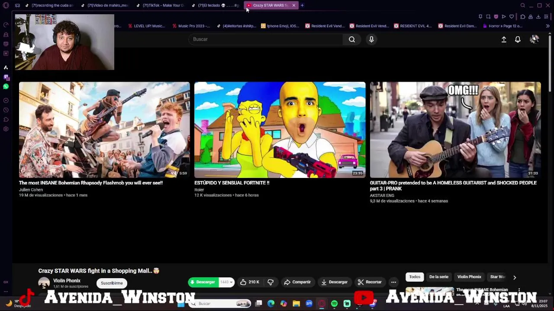Open WhatsApp in the Opera sidebar
Screen dimensions: 554x311
pos(6,86)
